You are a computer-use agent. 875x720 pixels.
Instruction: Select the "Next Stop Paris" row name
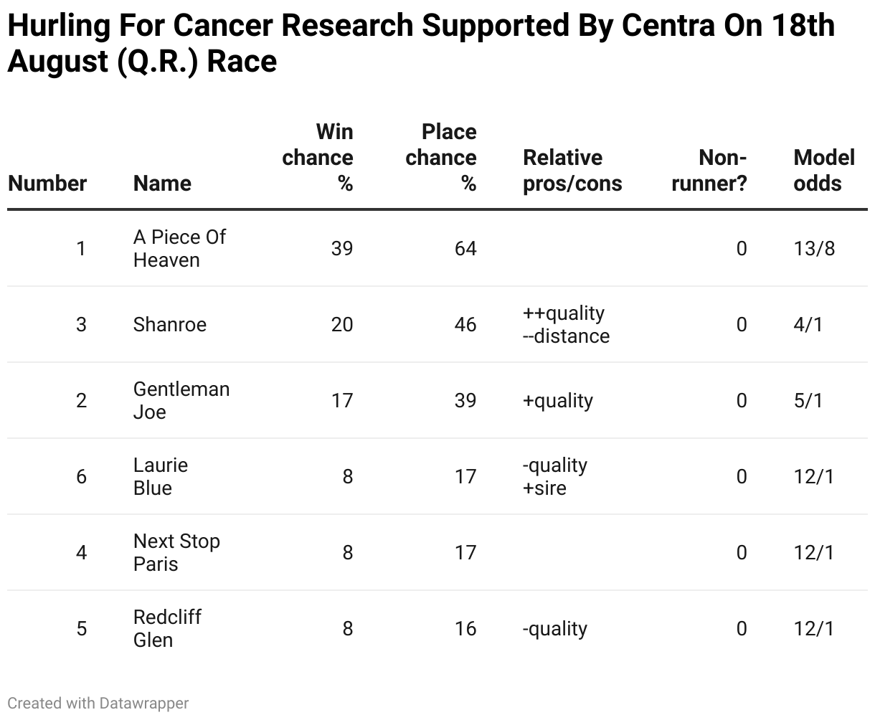176,552
